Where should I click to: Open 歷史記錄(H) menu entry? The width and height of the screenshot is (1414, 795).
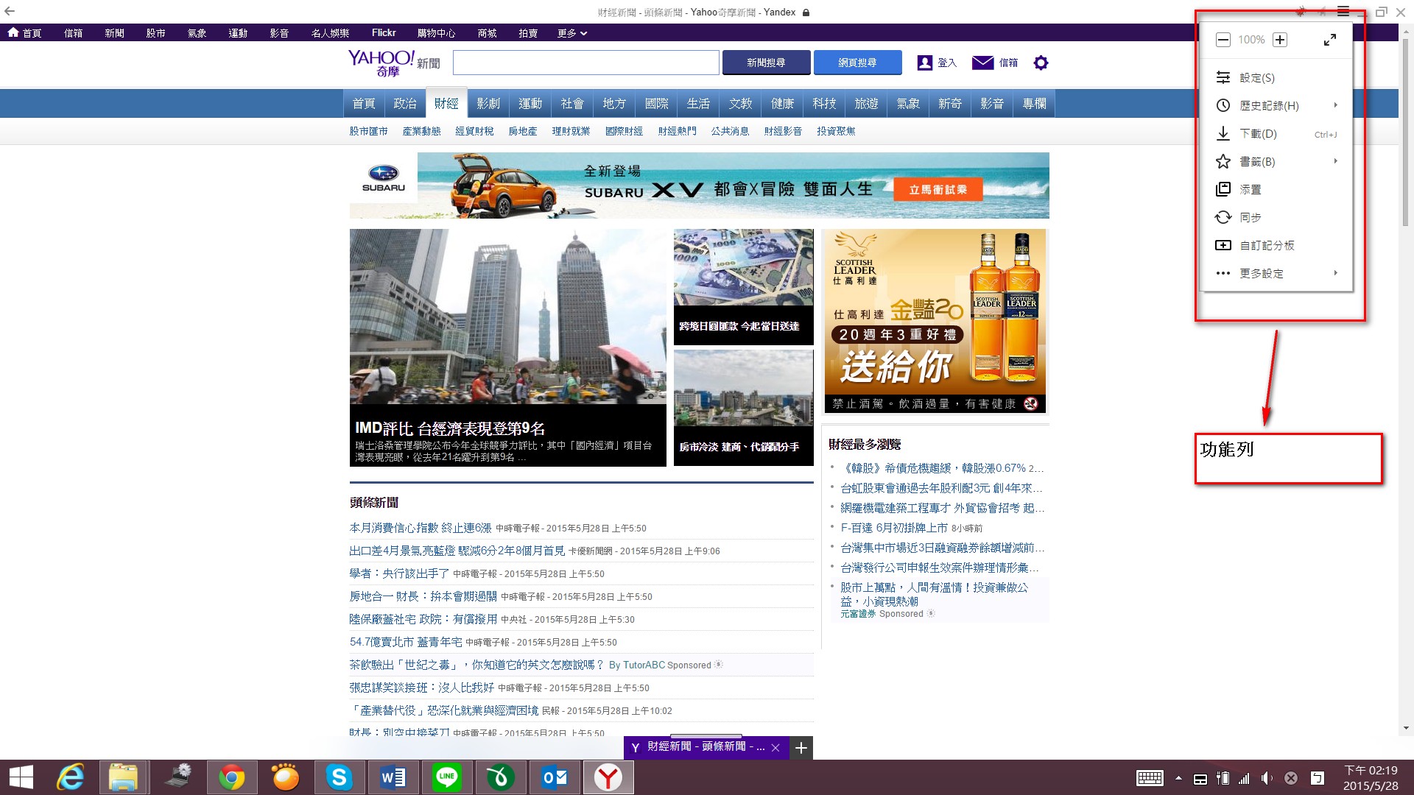tap(1276, 105)
